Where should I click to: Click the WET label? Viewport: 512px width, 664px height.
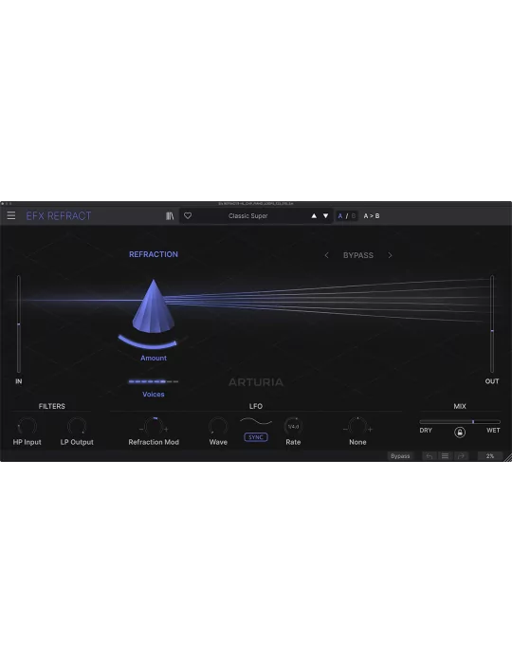[x=493, y=431]
